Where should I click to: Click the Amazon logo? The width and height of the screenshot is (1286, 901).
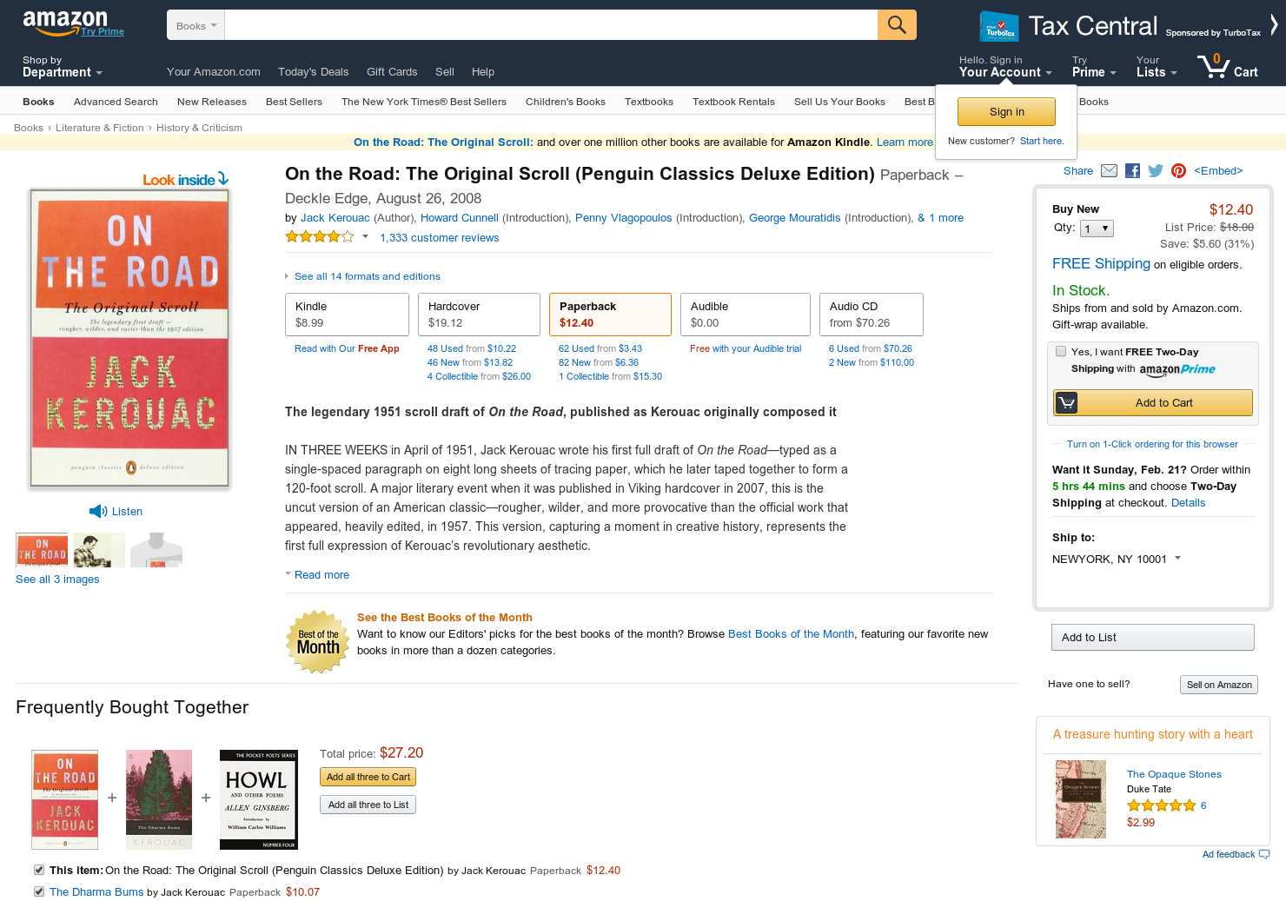(x=65, y=22)
